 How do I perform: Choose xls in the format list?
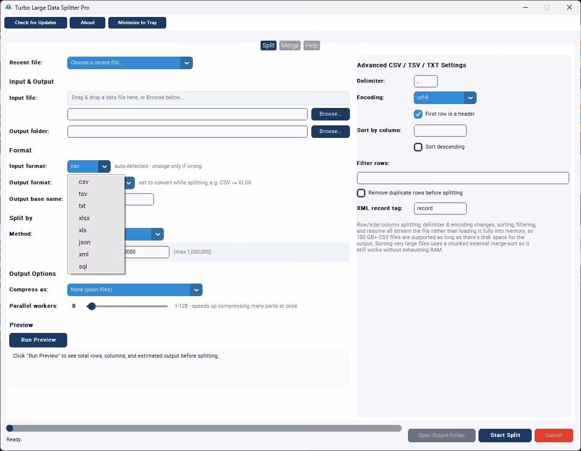96,230
